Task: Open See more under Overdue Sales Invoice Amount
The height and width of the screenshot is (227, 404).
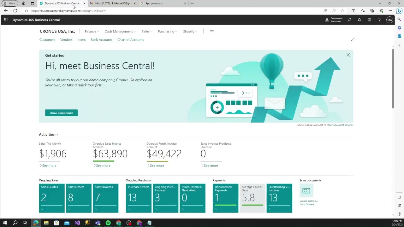Action: 102,166
